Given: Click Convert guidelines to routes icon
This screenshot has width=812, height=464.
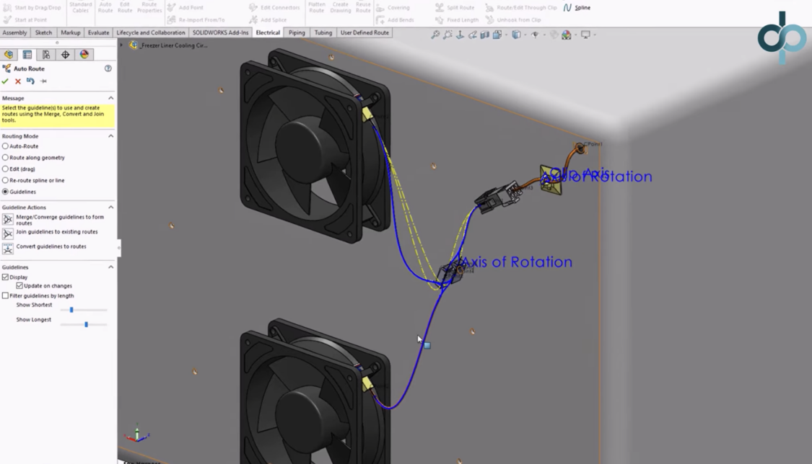Looking at the screenshot, I should click(x=8, y=248).
